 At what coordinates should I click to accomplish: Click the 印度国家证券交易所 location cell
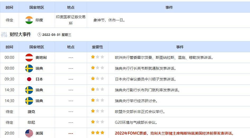pos(71,20)
